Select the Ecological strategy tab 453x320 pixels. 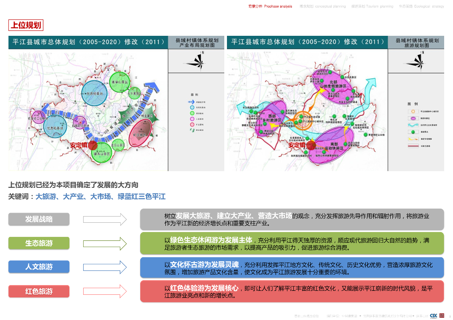click(421, 6)
